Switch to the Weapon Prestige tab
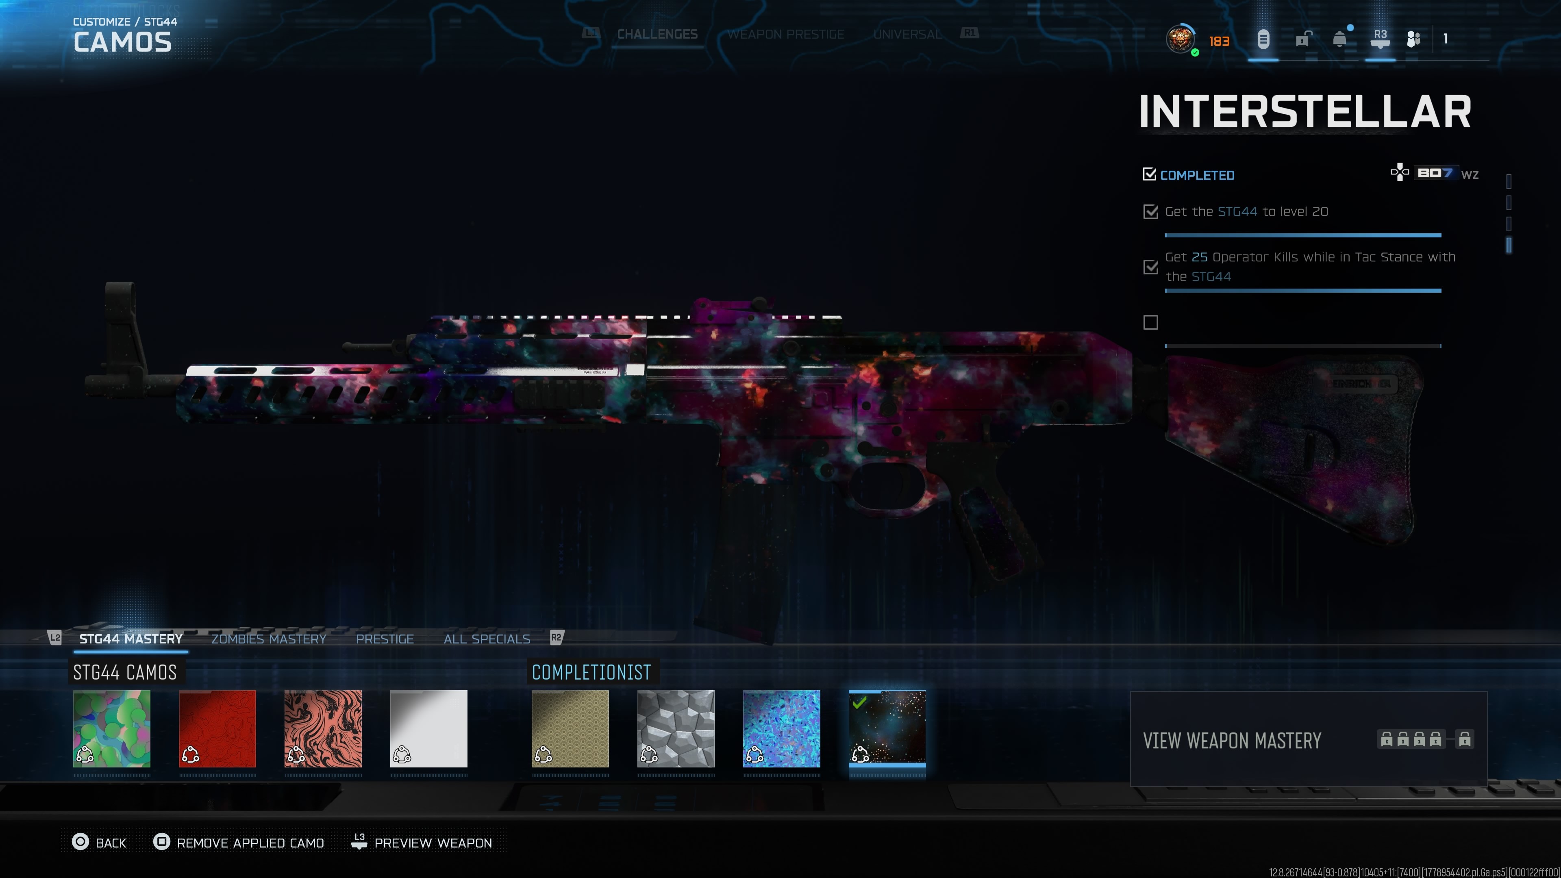Screen dimensions: 1561x878 click(785, 35)
